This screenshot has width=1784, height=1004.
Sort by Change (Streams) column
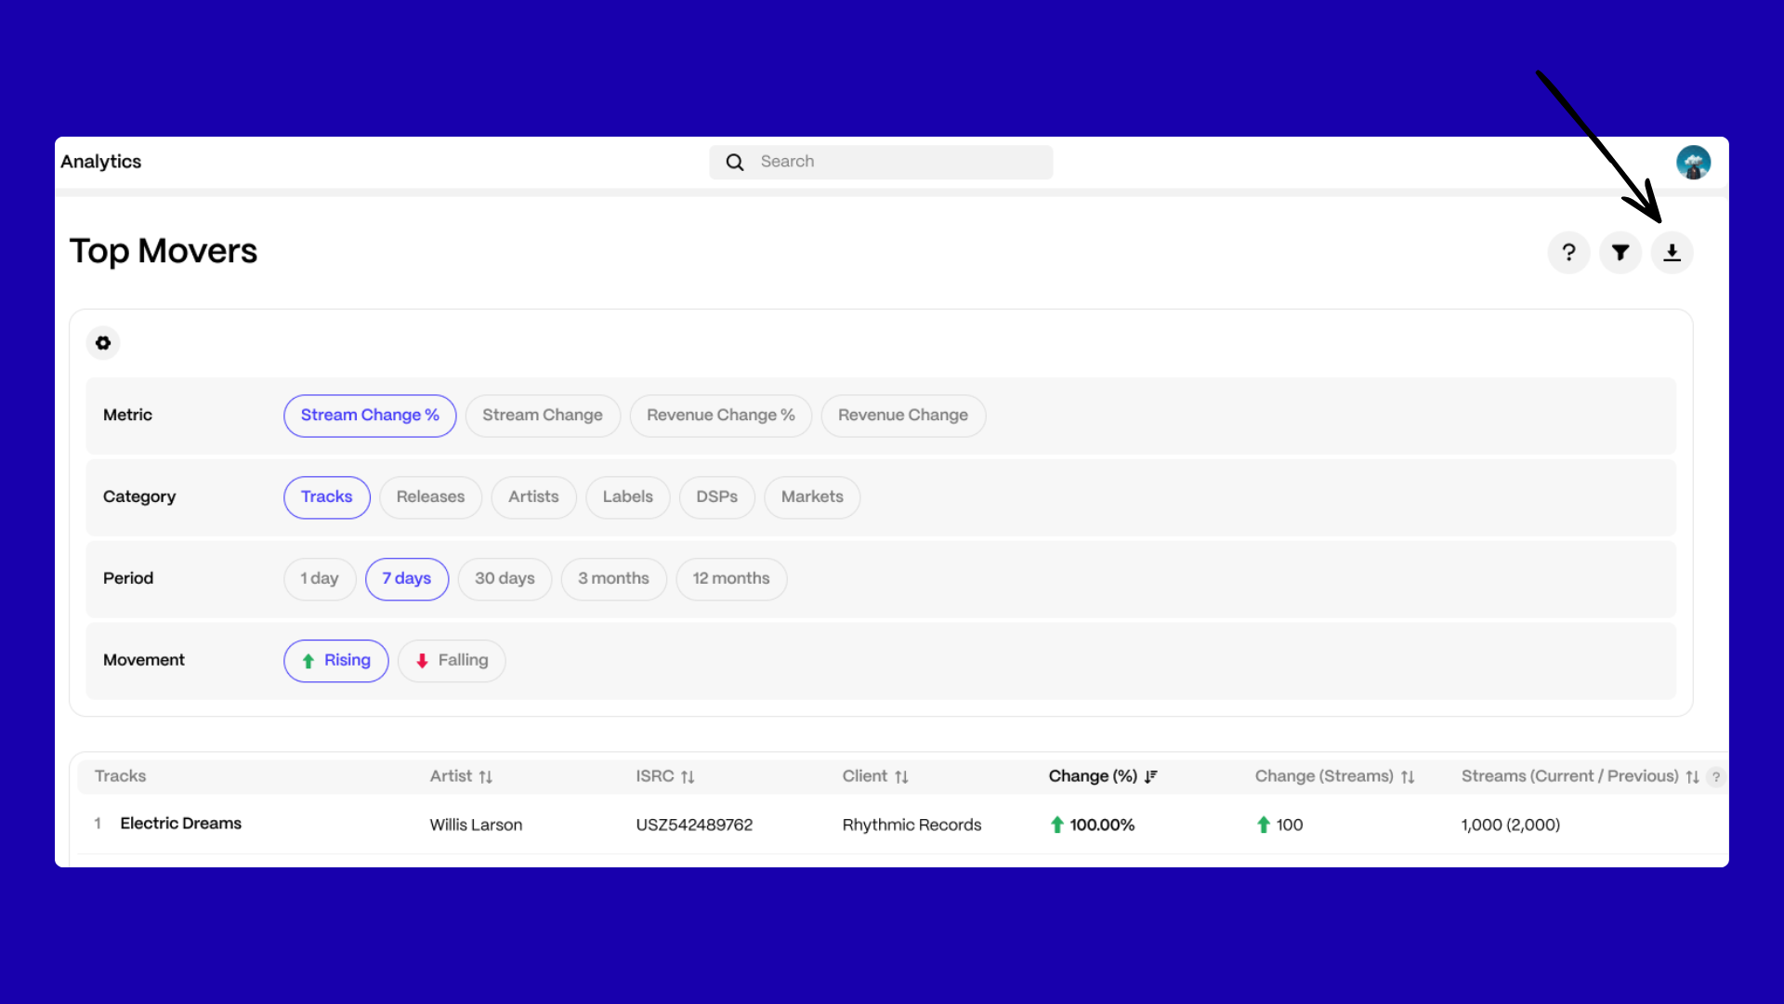(1408, 777)
